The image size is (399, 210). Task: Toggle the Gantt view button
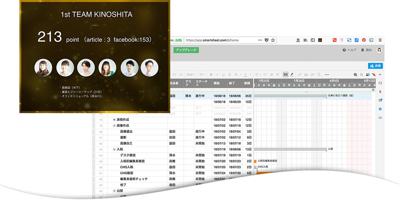285,74
